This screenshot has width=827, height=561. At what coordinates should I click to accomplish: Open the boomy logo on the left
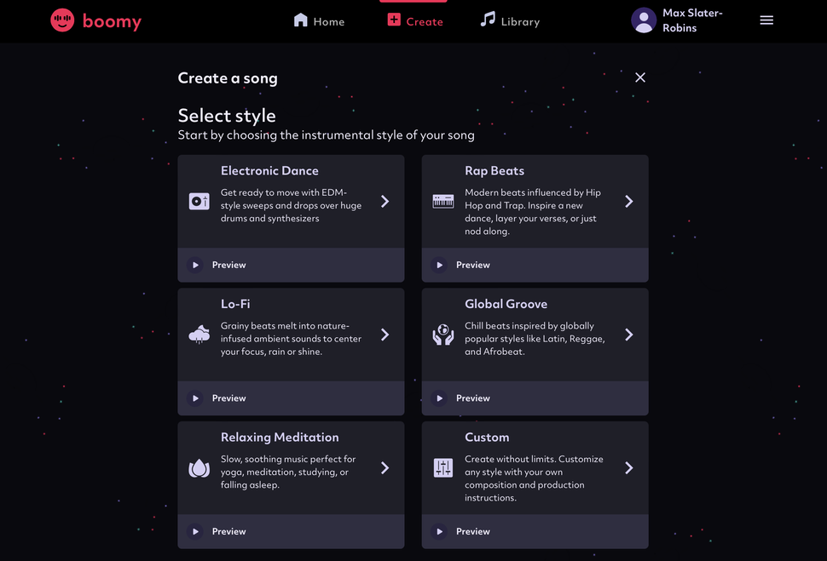95,20
